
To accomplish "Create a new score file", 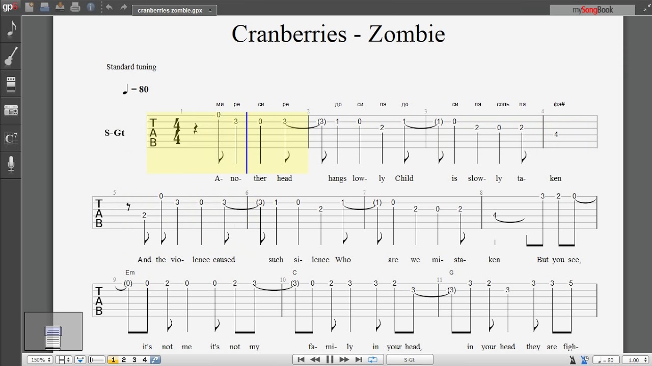I will pyautogui.click(x=30, y=7).
